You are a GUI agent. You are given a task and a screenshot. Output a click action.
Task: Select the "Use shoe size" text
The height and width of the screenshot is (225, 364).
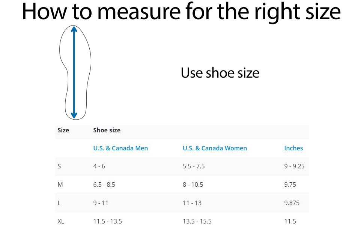pos(220,72)
